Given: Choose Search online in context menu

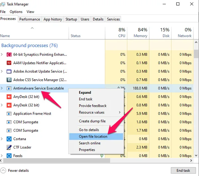Looking at the screenshot, I should pyautogui.click(x=96, y=143).
